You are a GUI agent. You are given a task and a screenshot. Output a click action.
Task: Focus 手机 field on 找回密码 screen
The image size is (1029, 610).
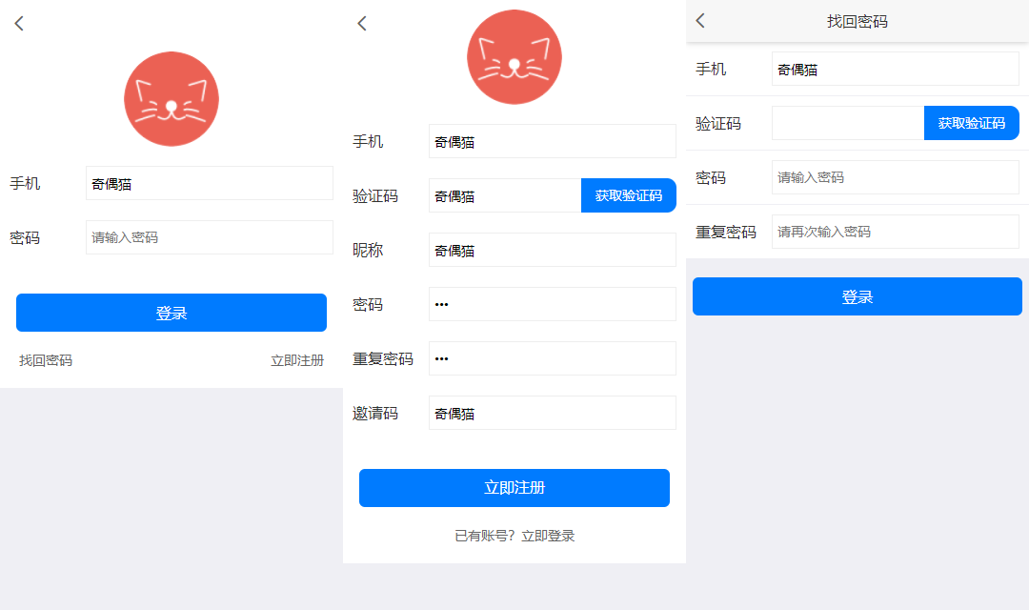tap(896, 69)
